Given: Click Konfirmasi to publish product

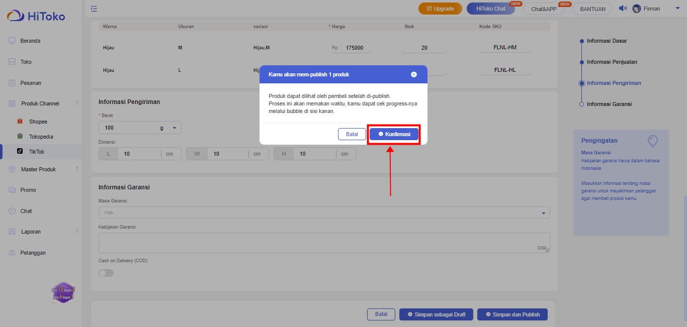Looking at the screenshot, I should coord(394,134).
